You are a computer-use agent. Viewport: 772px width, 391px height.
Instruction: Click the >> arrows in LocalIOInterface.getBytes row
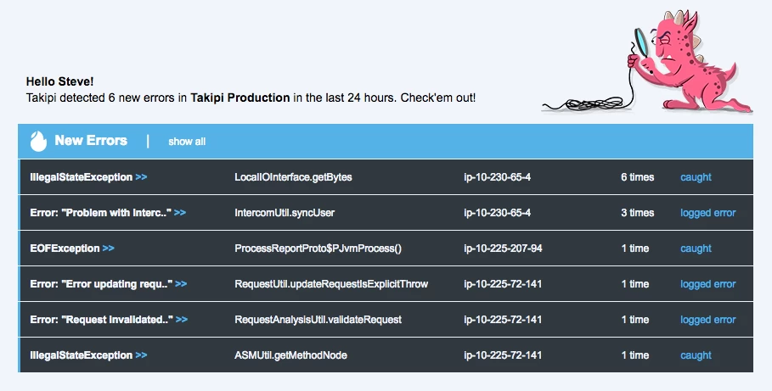[x=141, y=177]
